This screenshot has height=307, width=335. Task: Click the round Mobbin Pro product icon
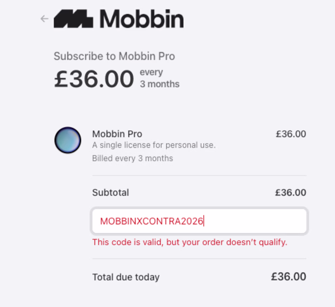pos(68,140)
